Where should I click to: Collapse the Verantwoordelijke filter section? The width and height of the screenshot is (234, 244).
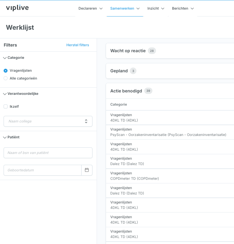[x=21, y=94]
